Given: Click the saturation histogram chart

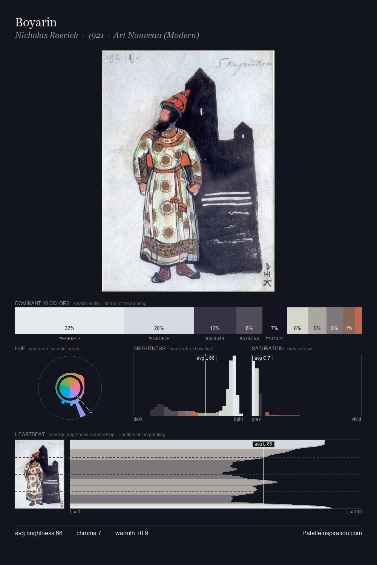Looking at the screenshot, I should click(307, 385).
